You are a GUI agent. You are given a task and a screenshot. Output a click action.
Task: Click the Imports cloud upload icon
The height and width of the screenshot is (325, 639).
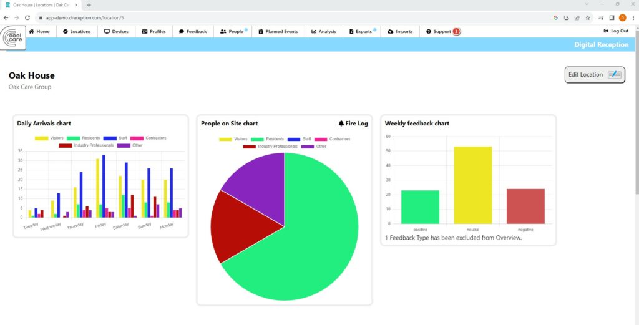point(390,31)
